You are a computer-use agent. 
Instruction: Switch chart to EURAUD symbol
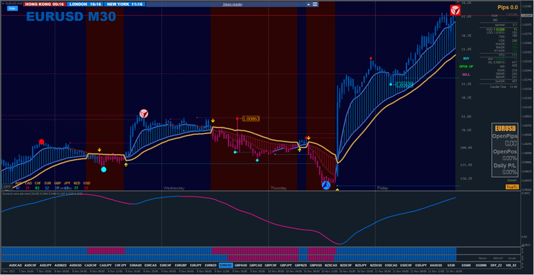click(x=136, y=265)
